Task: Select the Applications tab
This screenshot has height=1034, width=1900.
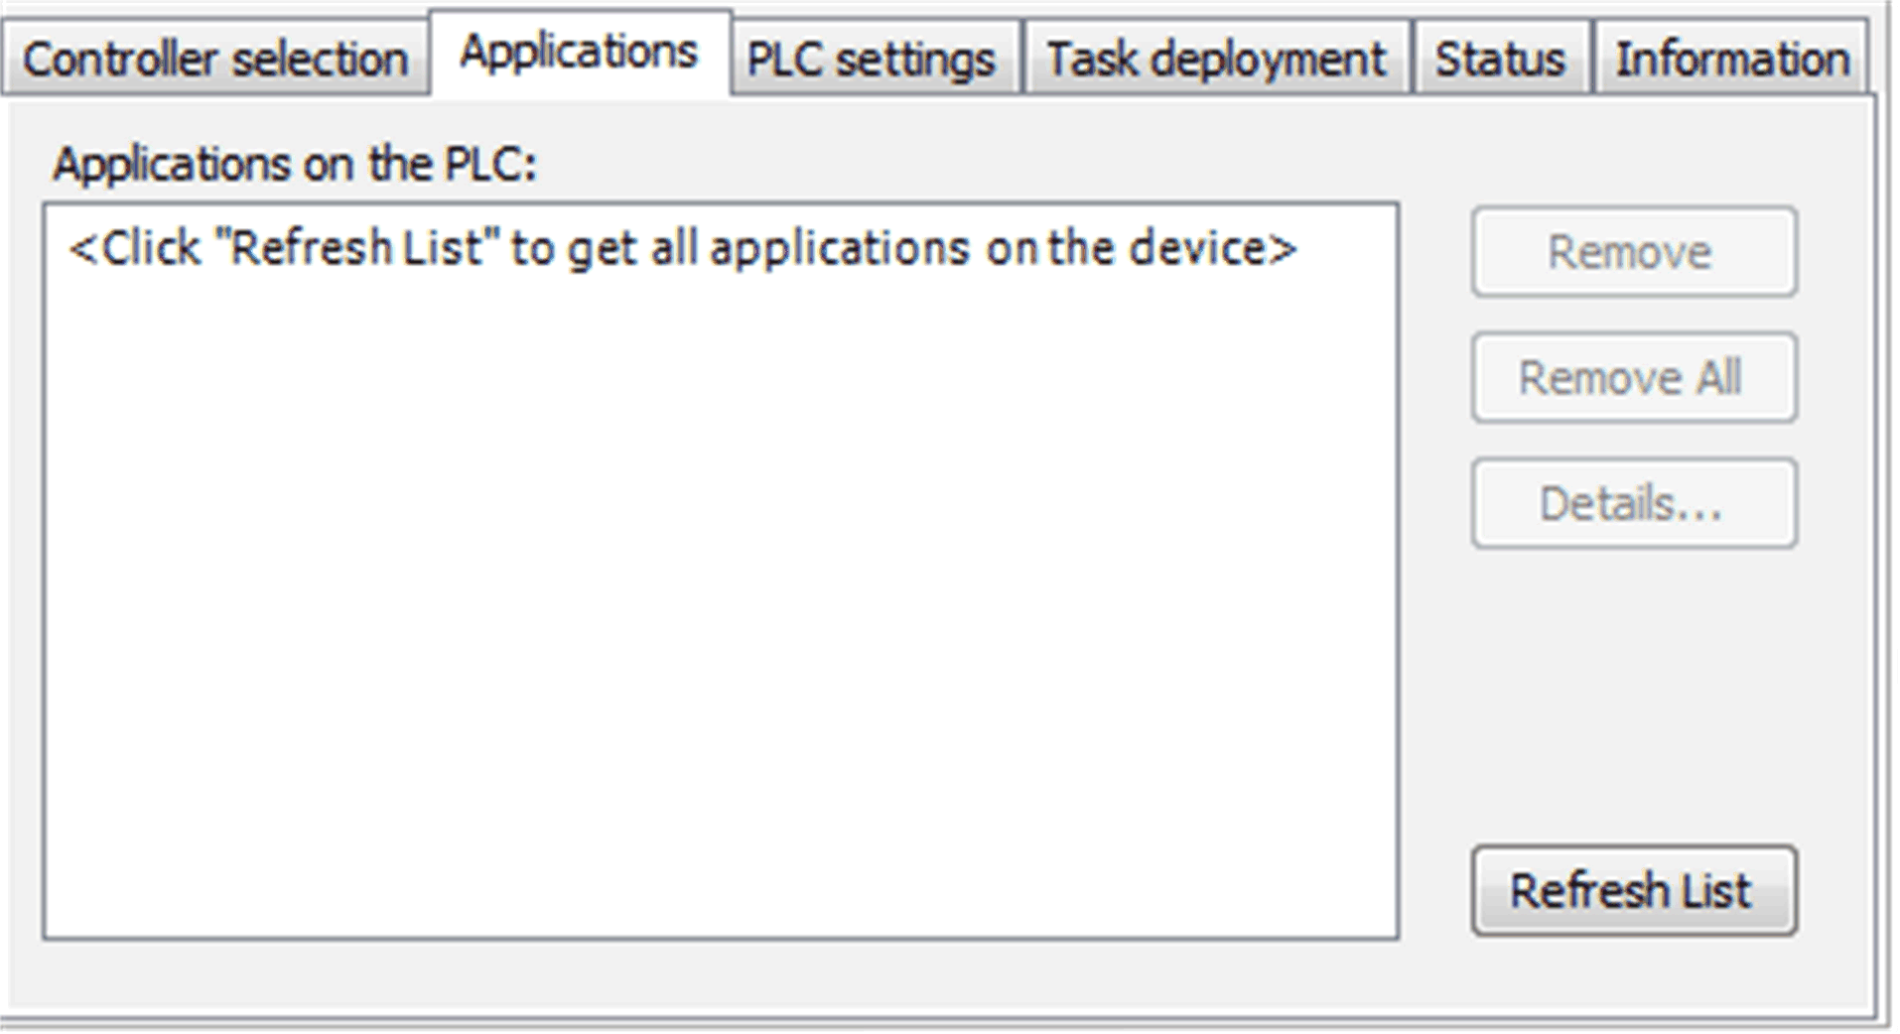Action: [579, 53]
